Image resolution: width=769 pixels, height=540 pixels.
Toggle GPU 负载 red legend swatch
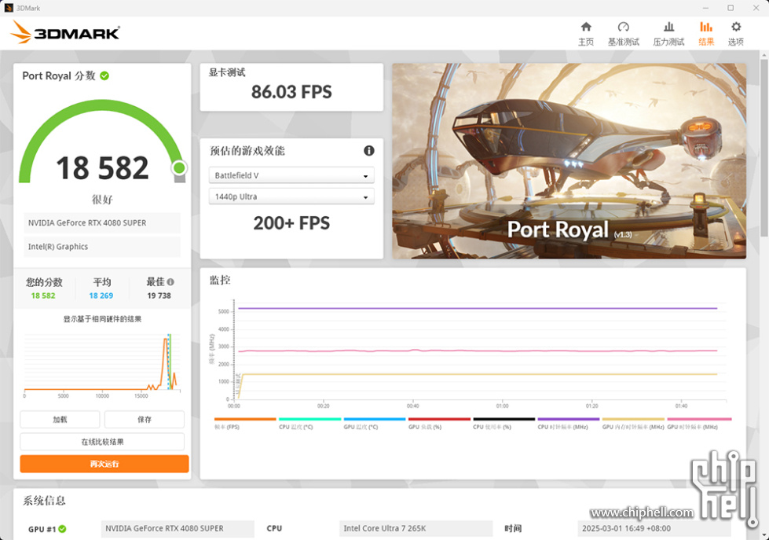tap(439, 419)
